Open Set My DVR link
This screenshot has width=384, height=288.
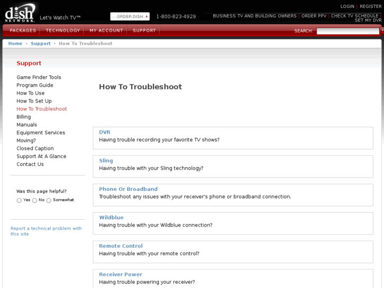[368, 20]
